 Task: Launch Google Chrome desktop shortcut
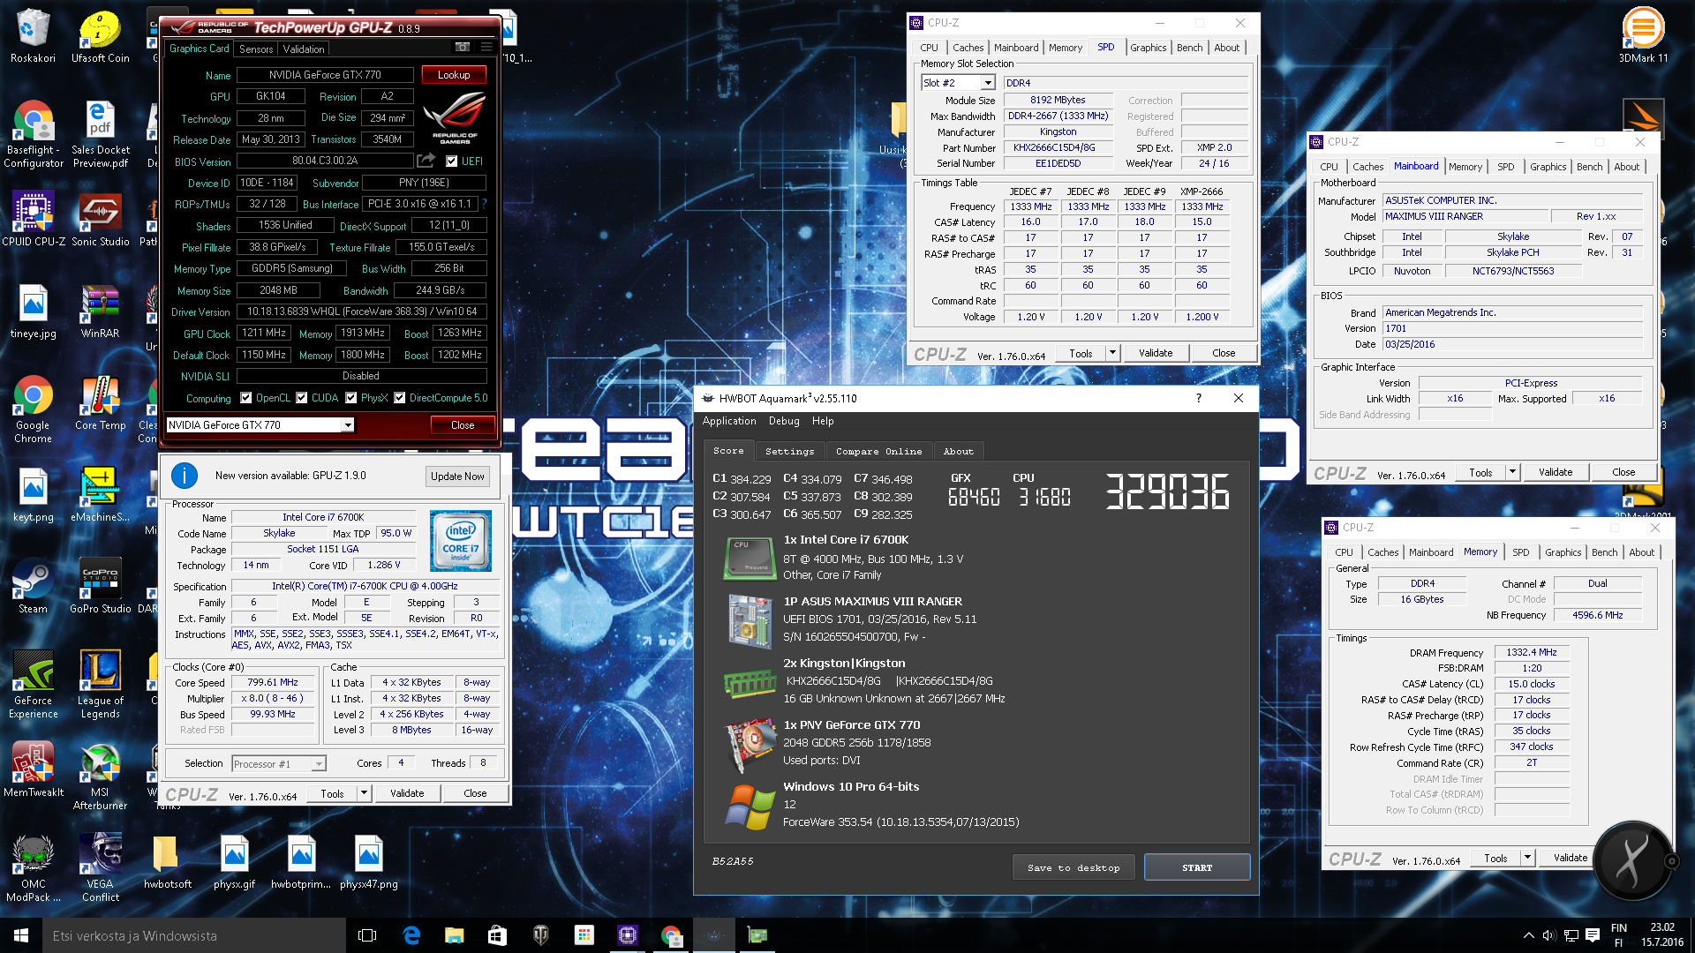coord(34,409)
